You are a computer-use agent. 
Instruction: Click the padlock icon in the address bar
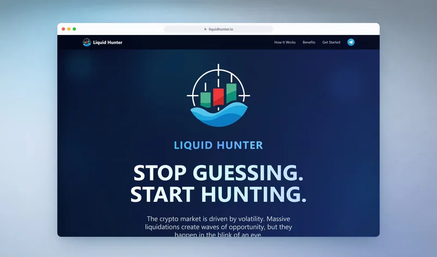point(205,29)
